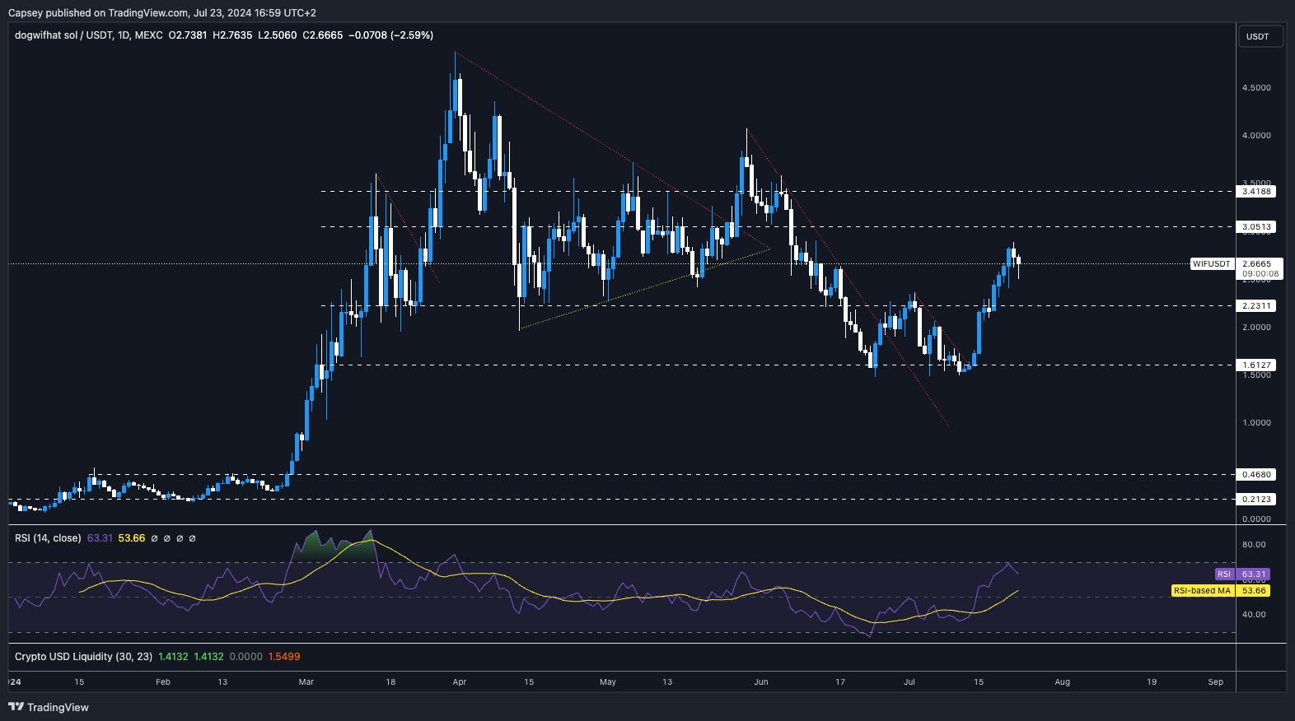Click the Capsey published on TradingView.com header
1295x721 pixels.
pos(161,12)
